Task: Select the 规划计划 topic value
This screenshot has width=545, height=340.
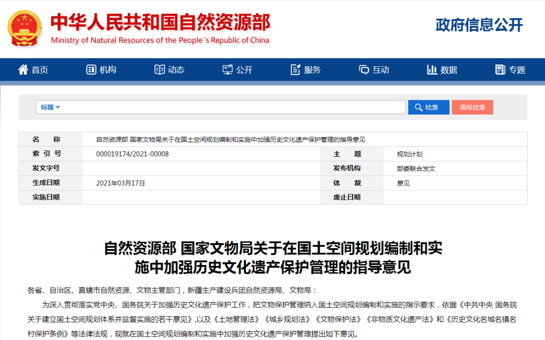Action: point(409,154)
